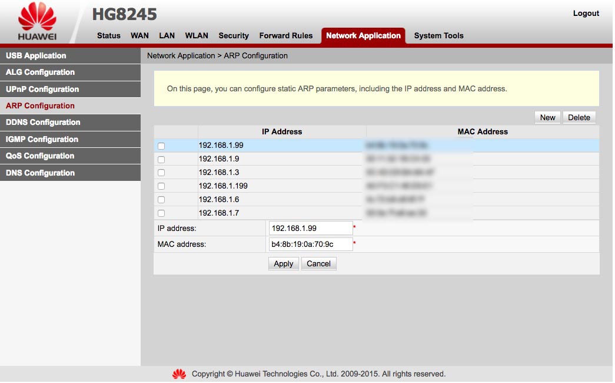Open QoS Configuration in sidebar
The width and height of the screenshot is (615, 383).
70,156
